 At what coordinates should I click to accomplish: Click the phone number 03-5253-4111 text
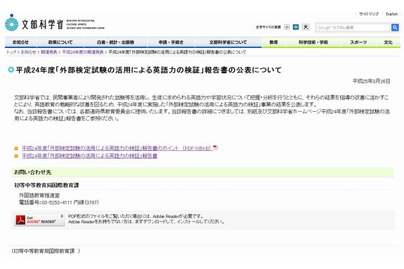pos(57,203)
